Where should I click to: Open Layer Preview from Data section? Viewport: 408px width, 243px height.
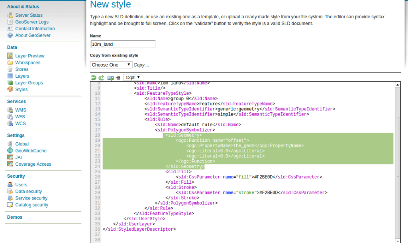30,56
